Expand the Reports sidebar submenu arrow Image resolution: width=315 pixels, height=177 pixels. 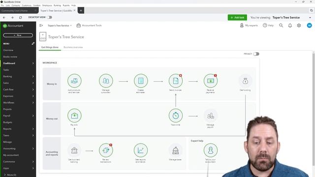click(x=33, y=129)
